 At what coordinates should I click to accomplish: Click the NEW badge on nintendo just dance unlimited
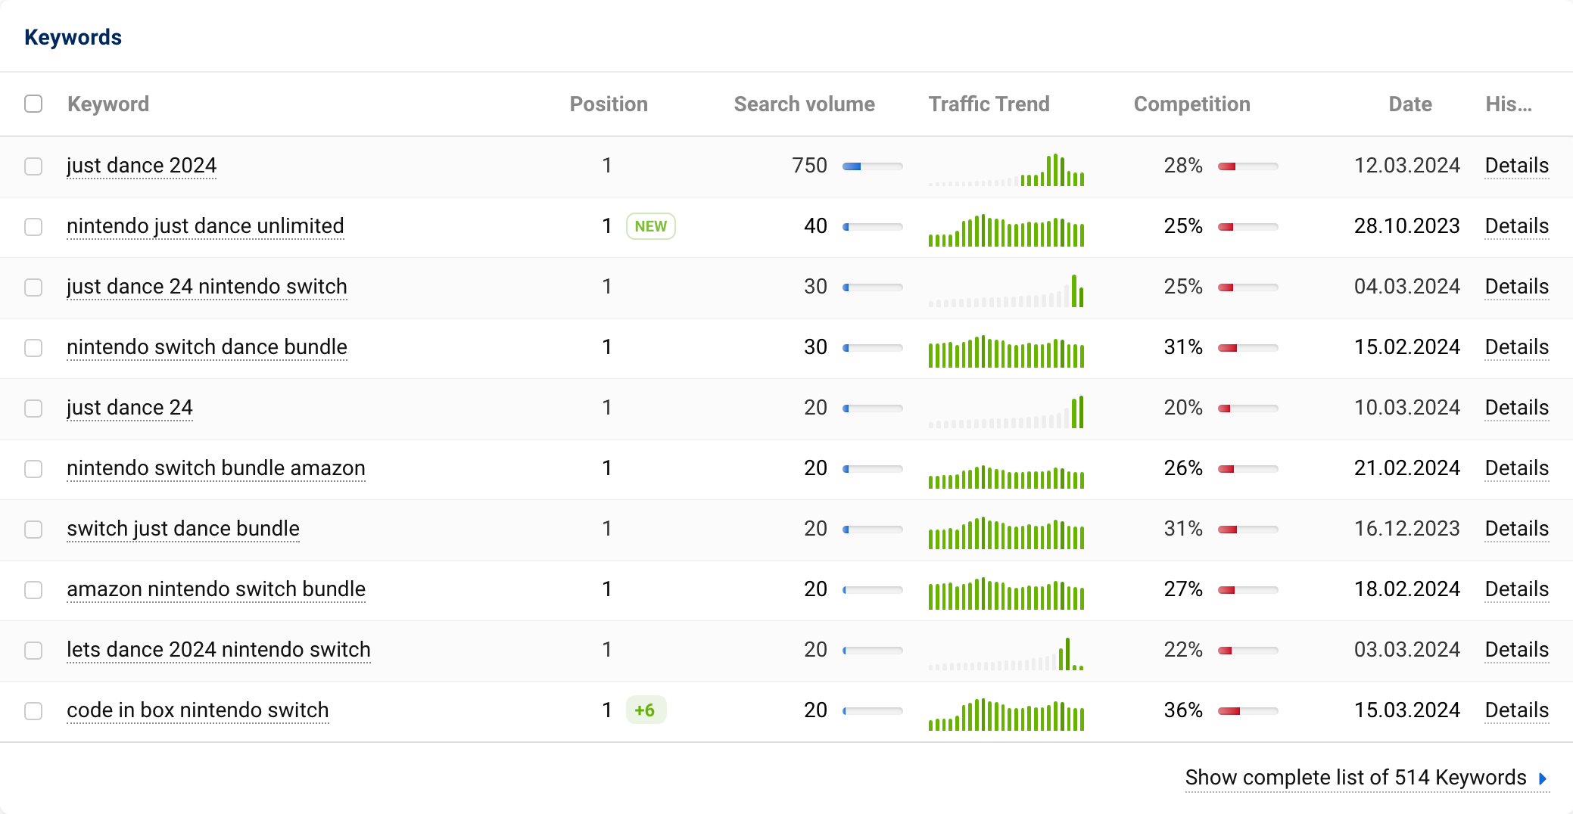[651, 226]
